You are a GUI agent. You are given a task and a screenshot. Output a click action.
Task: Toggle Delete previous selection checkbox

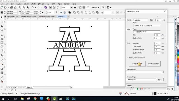[128, 58]
